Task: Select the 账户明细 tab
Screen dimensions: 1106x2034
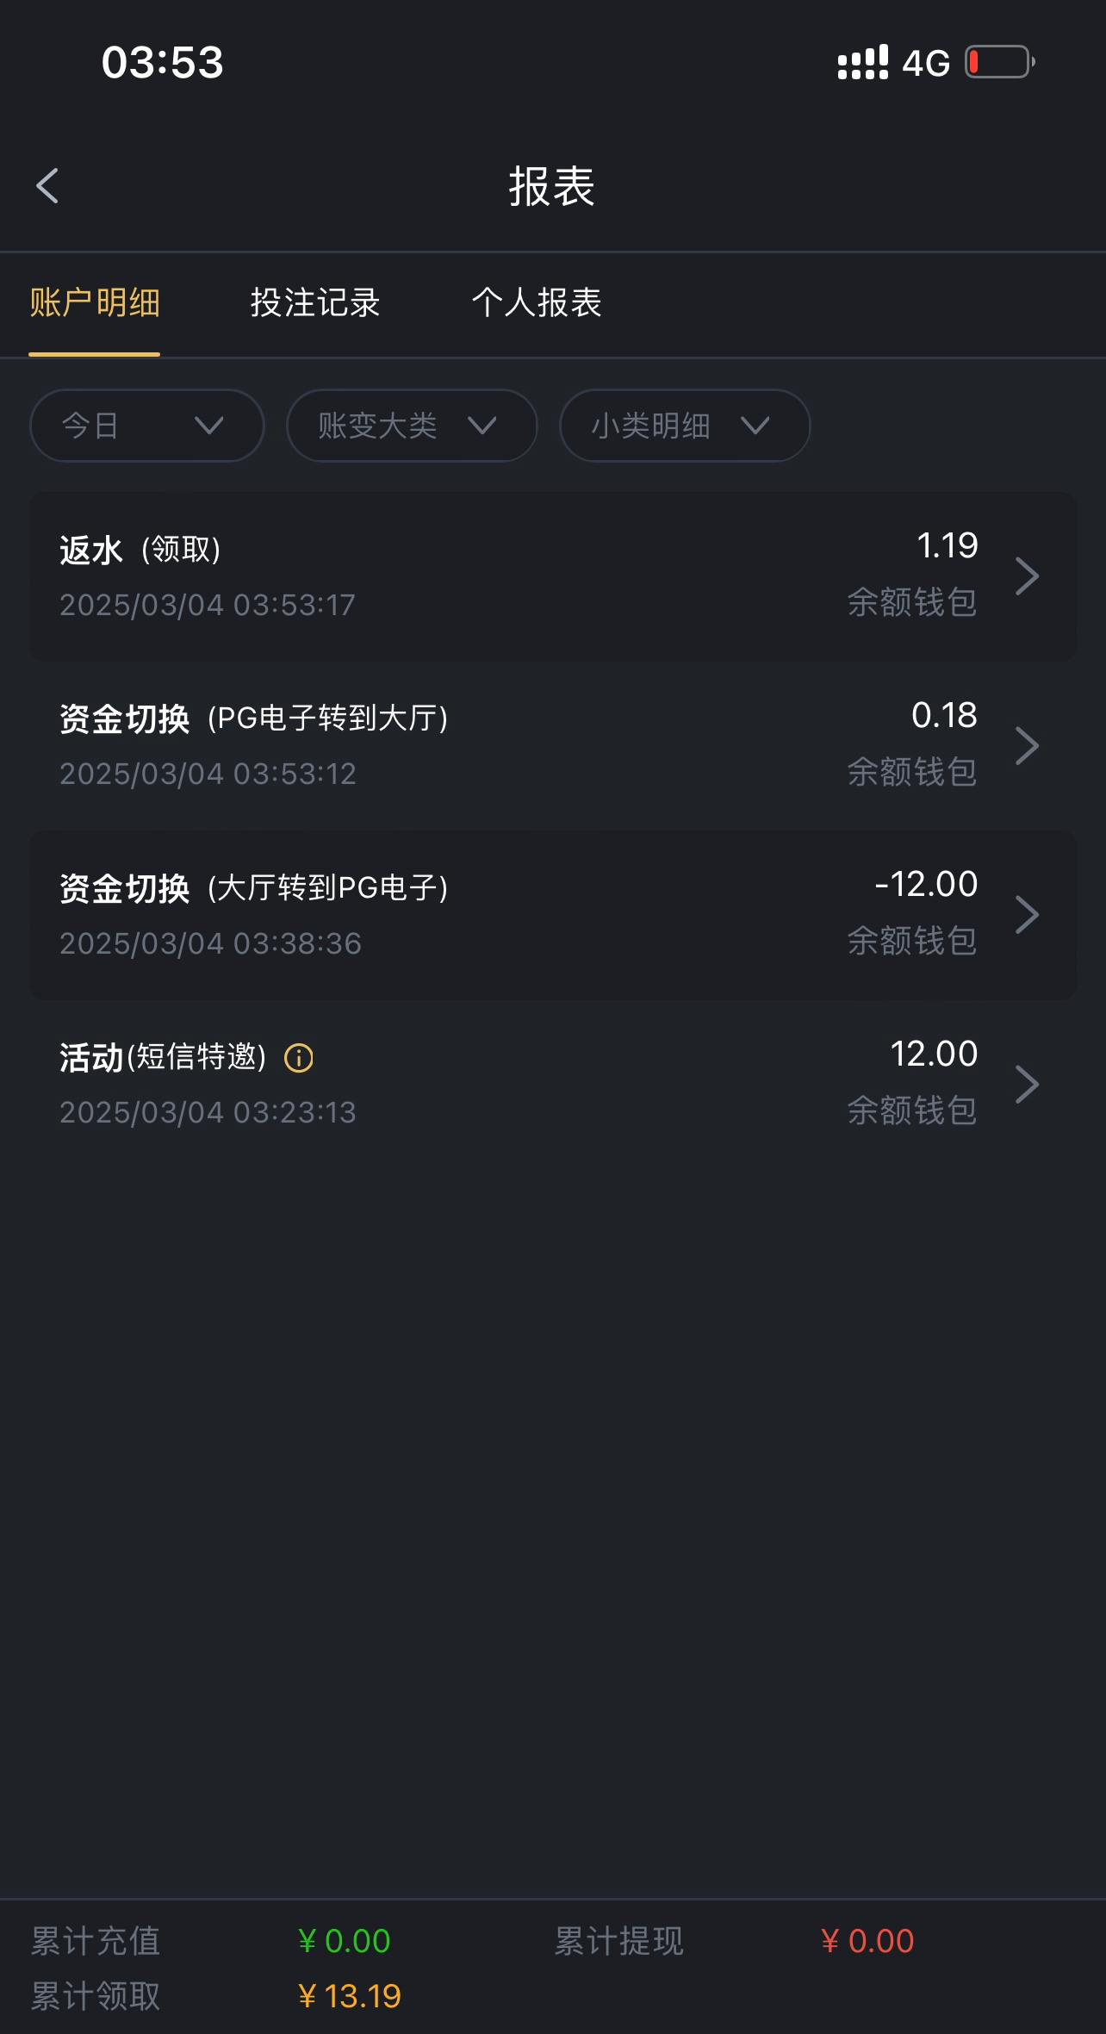Action: point(95,303)
